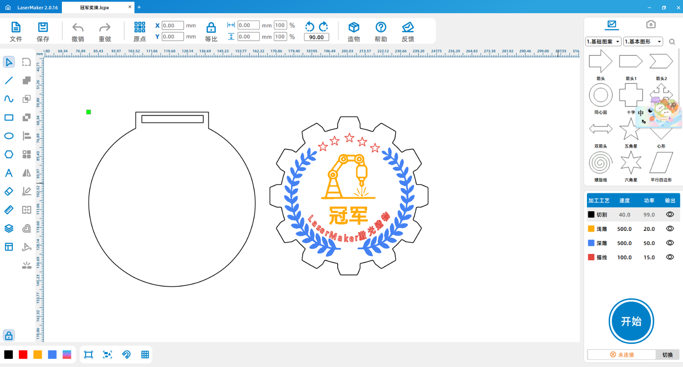Hide the 切割 layer output
This screenshot has height=367, width=683.
(x=670, y=215)
